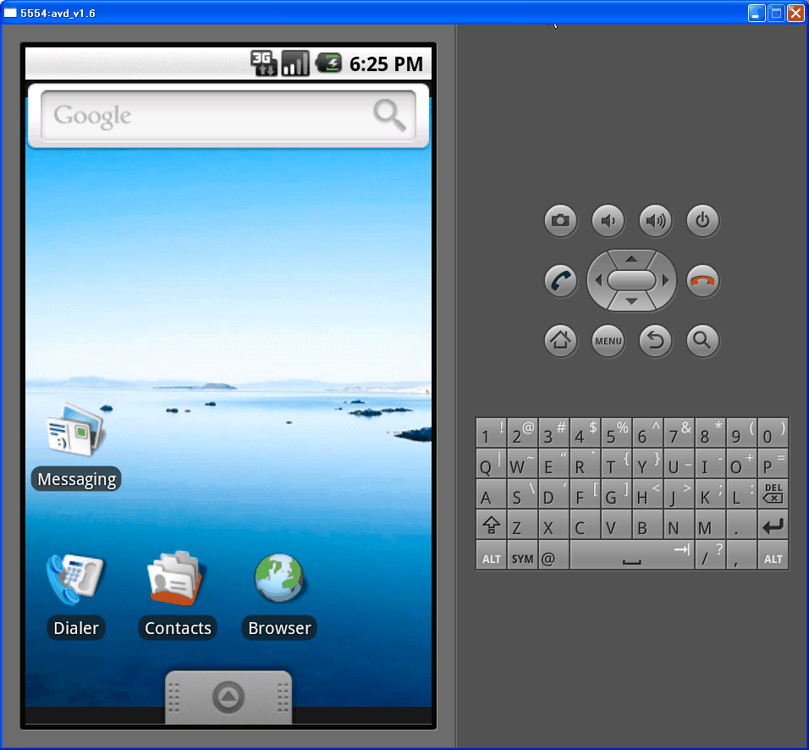Click the L key
The height and width of the screenshot is (750, 809).
pyautogui.click(x=741, y=494)
